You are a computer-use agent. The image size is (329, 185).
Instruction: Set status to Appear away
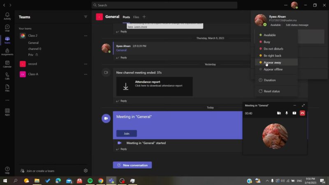pos(276,62)
